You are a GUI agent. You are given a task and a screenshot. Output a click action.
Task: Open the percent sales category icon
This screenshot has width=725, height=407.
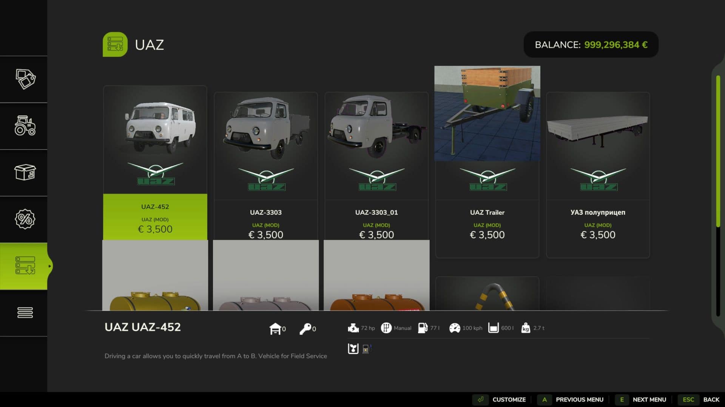pyautogui.click(x=25, y=219)
